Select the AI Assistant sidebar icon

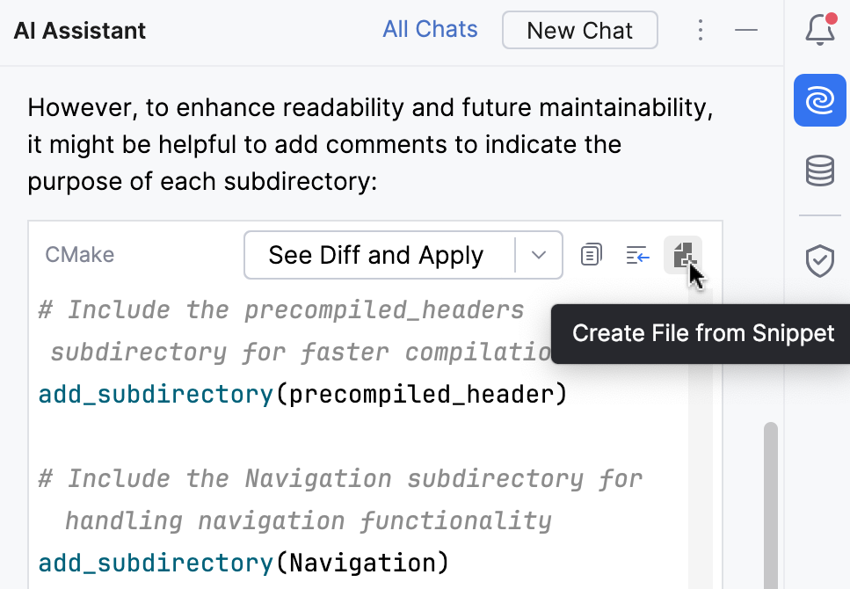pos(819,100)
